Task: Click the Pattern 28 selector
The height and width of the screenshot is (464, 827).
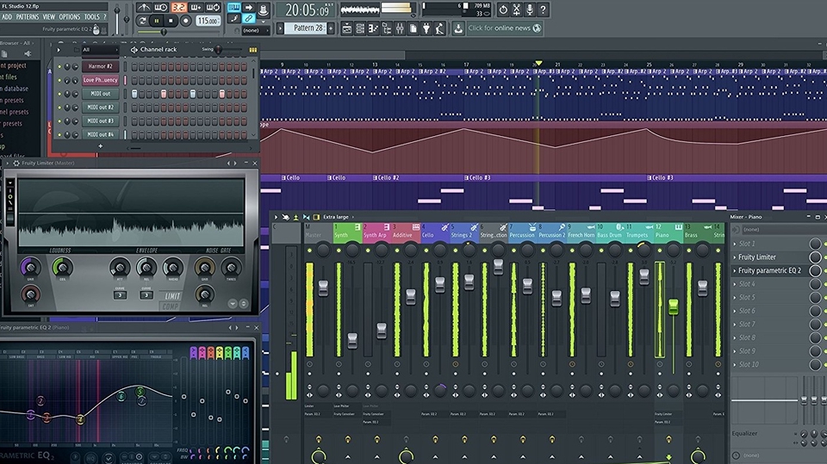Action: 305,28
